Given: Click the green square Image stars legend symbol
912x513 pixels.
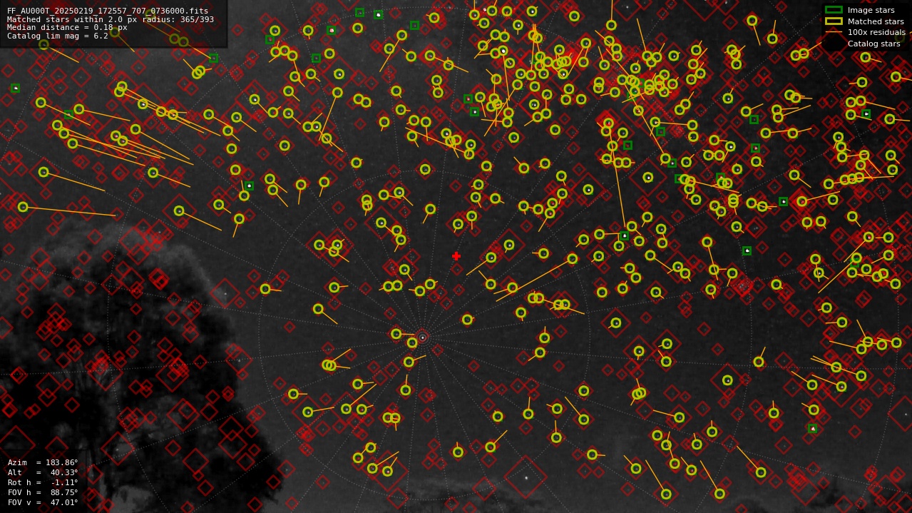Looking at the screenshot, I should click(834, 10).
